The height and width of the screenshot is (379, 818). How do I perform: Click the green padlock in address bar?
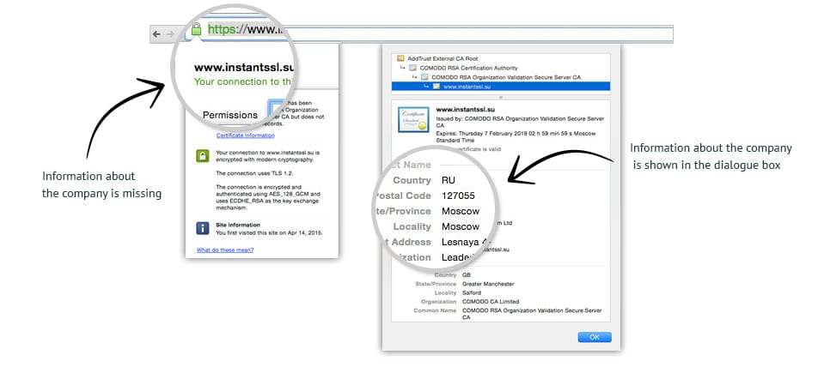[x=196, y=30]
